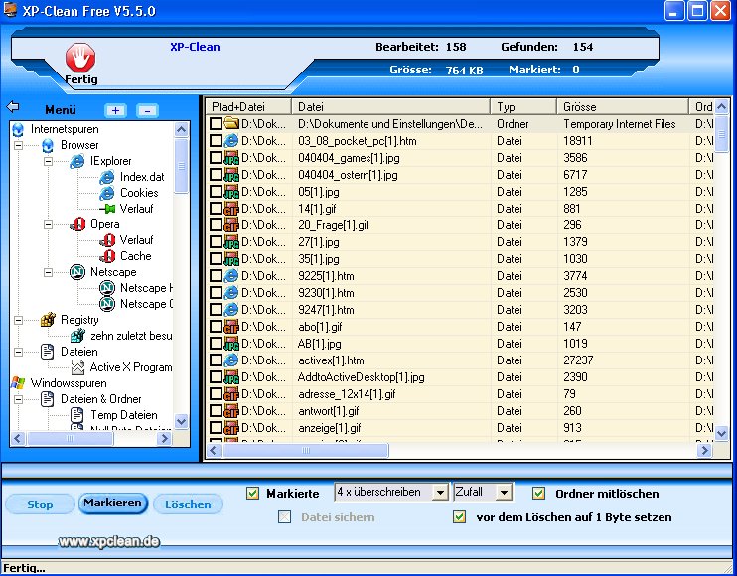Screen dimensions: 737x576
Task: Sort by the Pfad+Datei column header
Action: tap(249, 106)
